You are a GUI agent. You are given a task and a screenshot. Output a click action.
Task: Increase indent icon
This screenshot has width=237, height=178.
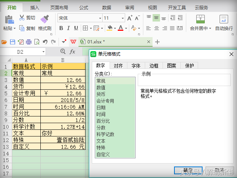tap(180, 18)
